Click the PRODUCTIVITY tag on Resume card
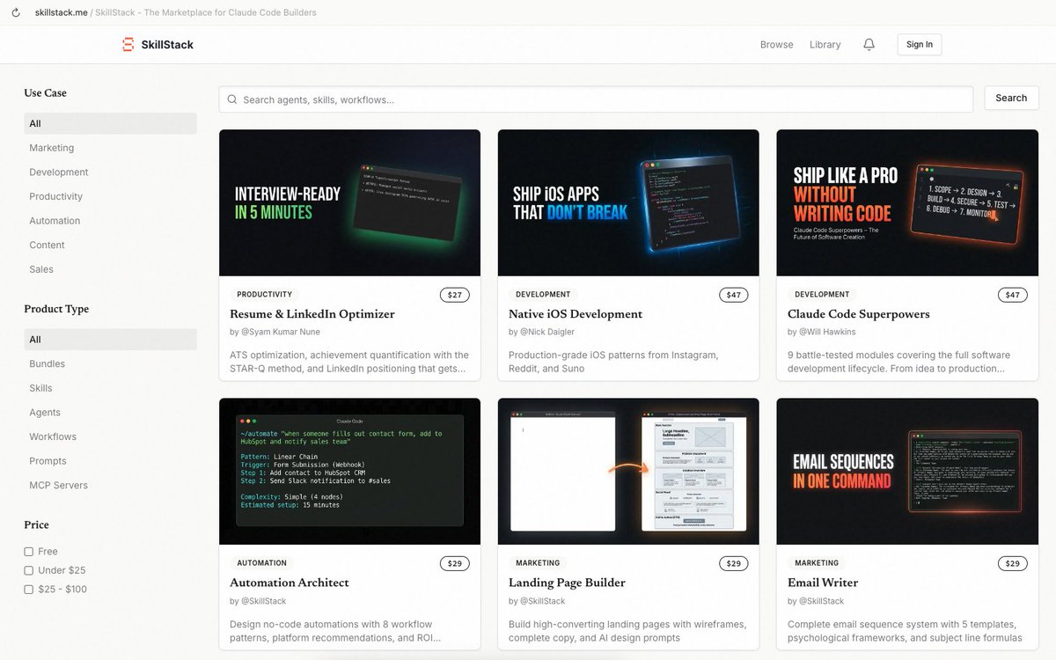 click(x=265, y=295)
